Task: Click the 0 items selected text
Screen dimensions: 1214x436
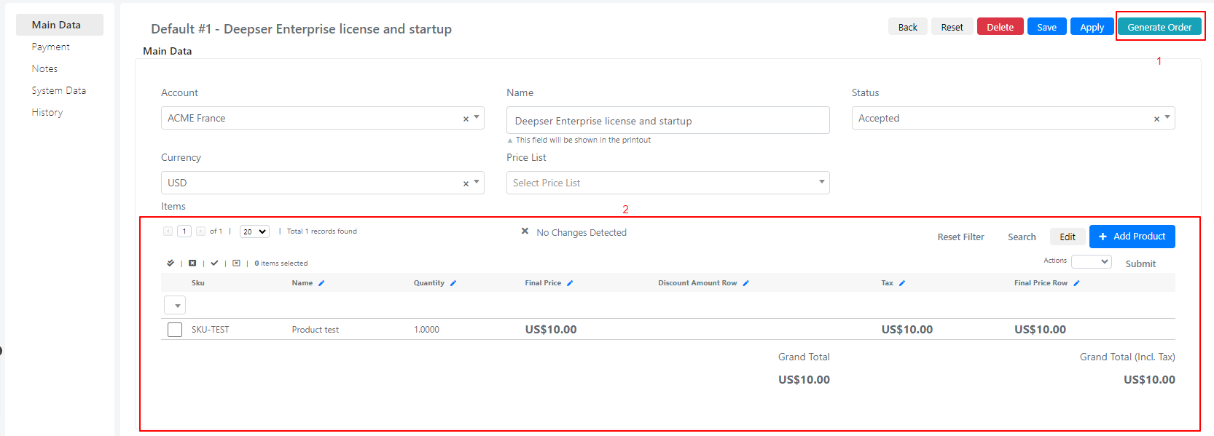Action: [281, 263]
